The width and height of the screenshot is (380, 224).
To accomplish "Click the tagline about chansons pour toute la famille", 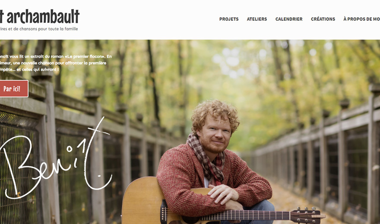I will click(39, 29).
